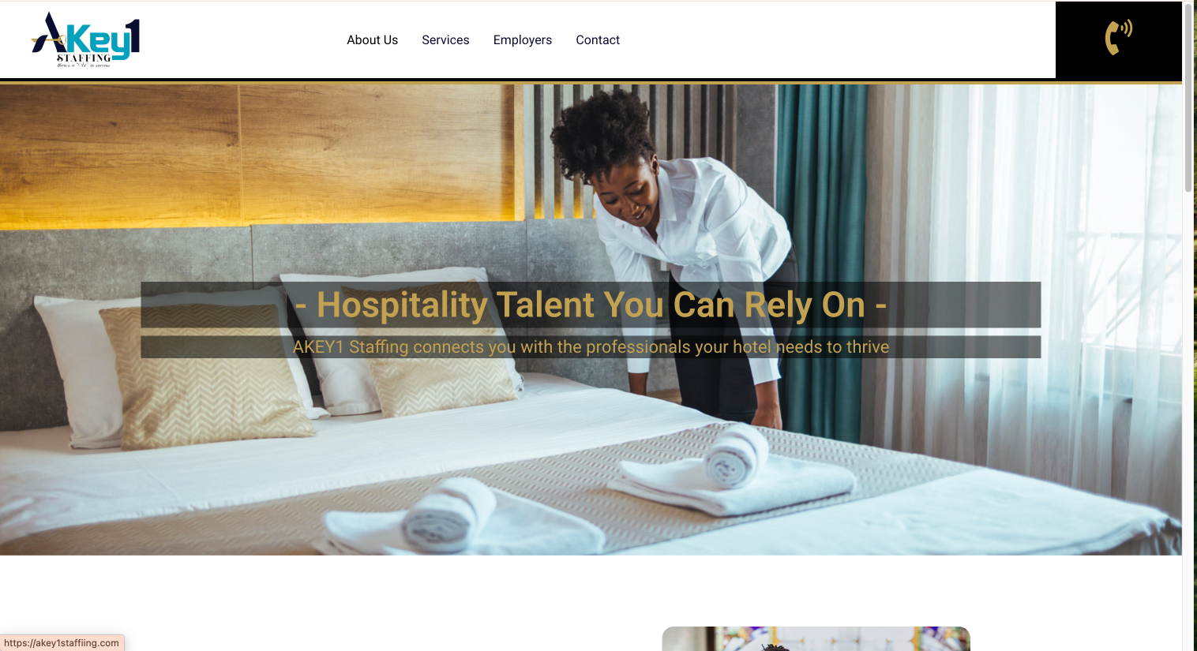The width and height of the screenshot is (1197, 651).
Task: Click the 'AKEY1 Staffing connects you' subtitle banner
Action: click(x=591, y=347)
